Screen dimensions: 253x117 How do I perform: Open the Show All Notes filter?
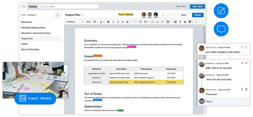[x=32, y=15]
